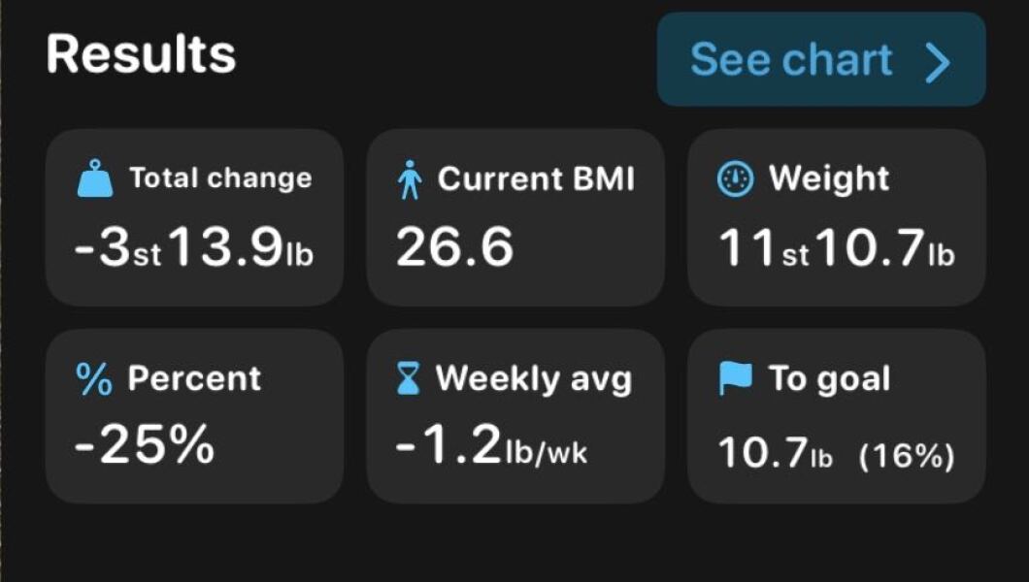Click the -25% percent value

click(145, 446)
